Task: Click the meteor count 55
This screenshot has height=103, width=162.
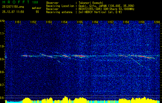Action: pyautogui.click(x=37, y=12)
